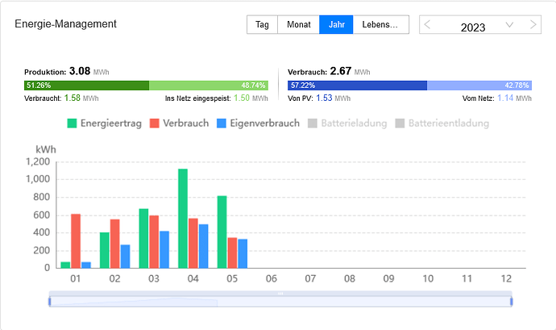
Task: Click the light blue 42.78% consumption bar segment
Action: (479, 86)
